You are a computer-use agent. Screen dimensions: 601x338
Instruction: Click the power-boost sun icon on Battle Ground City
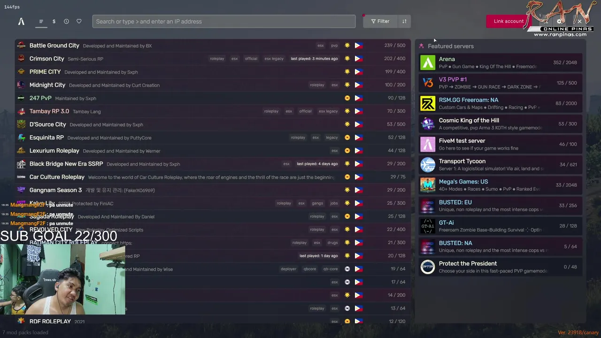(x=347, y=46)
